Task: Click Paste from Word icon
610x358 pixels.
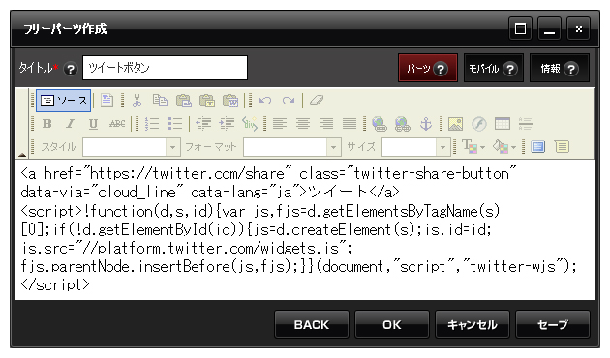Action: pos(230,101)
